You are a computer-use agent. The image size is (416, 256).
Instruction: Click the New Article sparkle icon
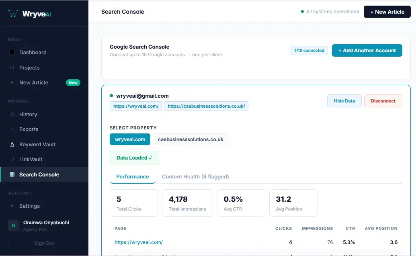pos(12,82)
